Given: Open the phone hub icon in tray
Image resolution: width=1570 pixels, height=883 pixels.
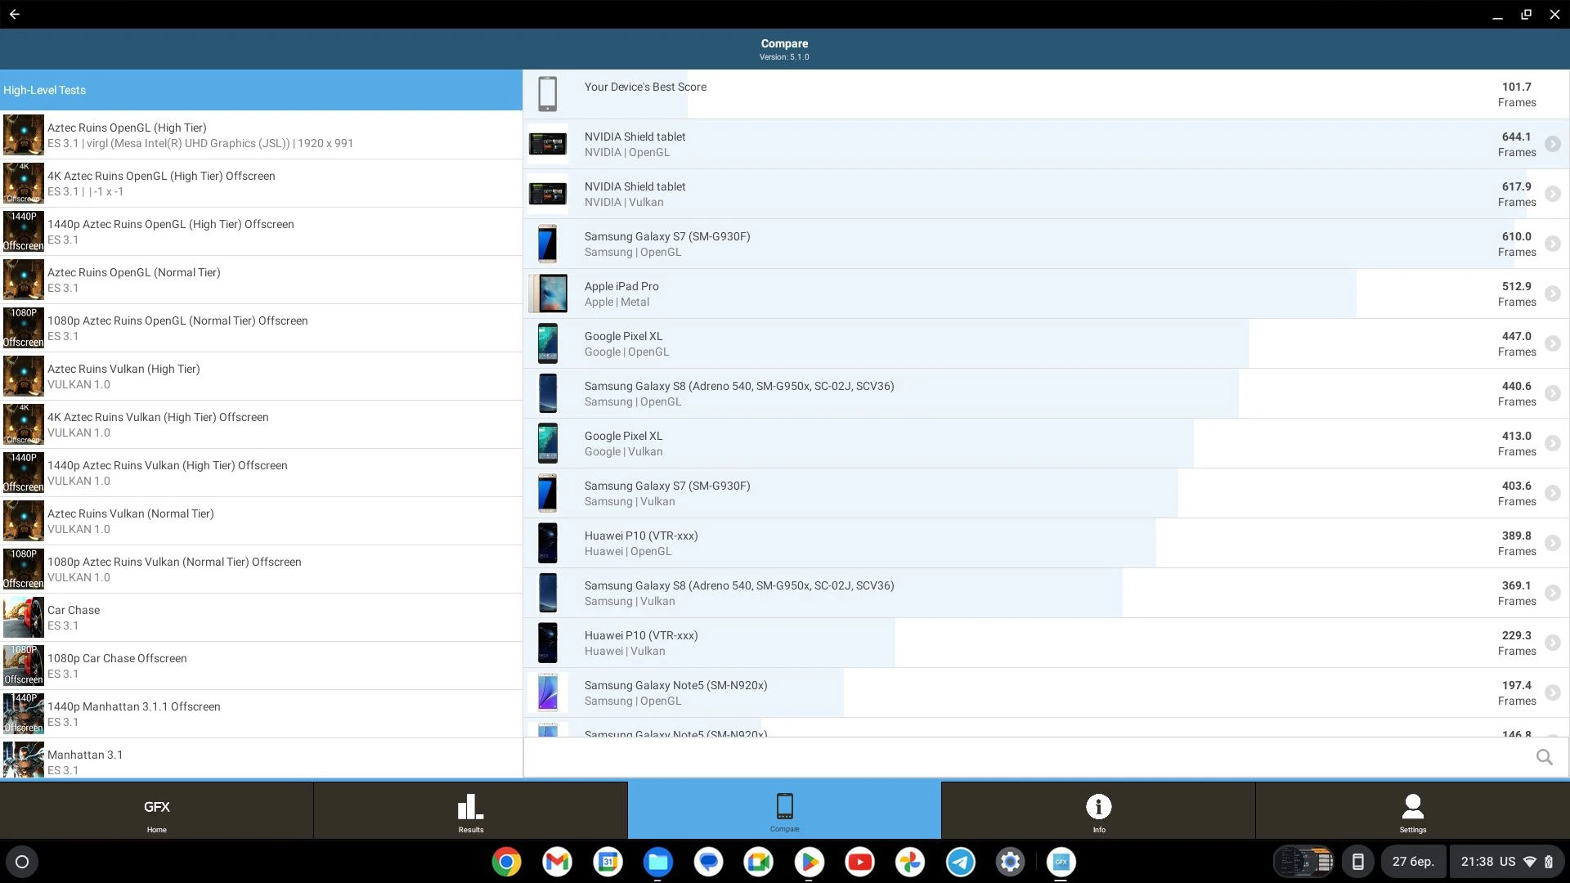Looking at the screenshot, I should [1357, 862].
